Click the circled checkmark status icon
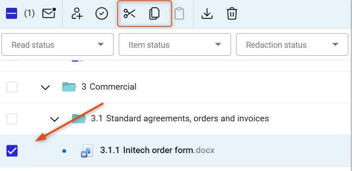This screenshot has height=171, width=352. (102, 13)
